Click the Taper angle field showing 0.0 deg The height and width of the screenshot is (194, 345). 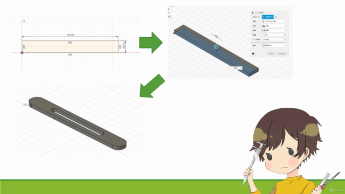273,39
